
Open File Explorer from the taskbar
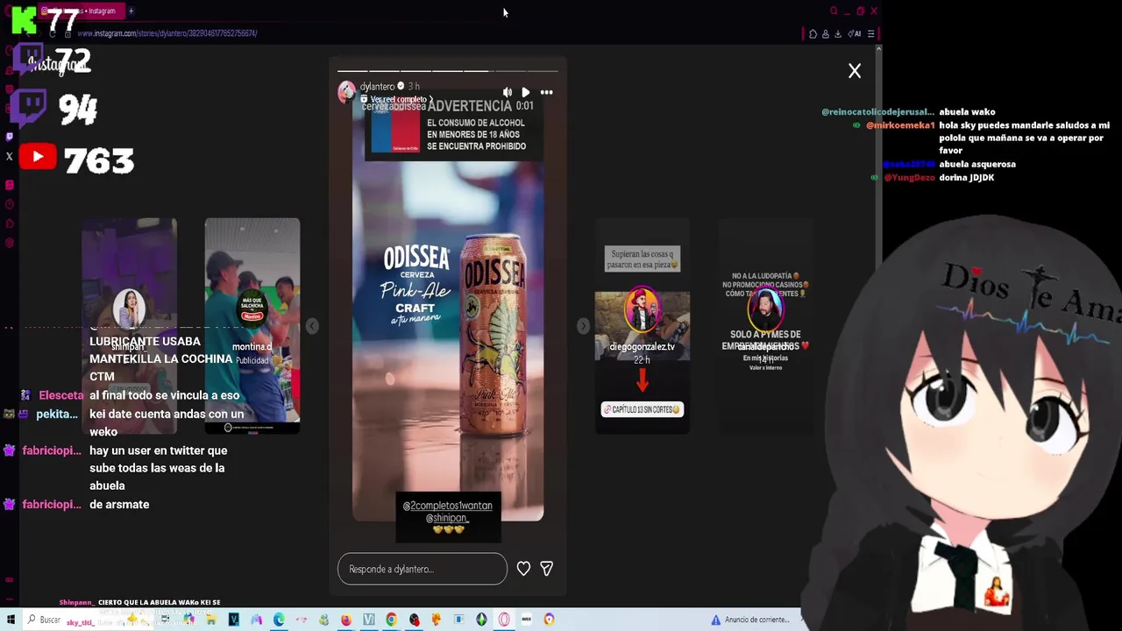(x=210, y=620)
